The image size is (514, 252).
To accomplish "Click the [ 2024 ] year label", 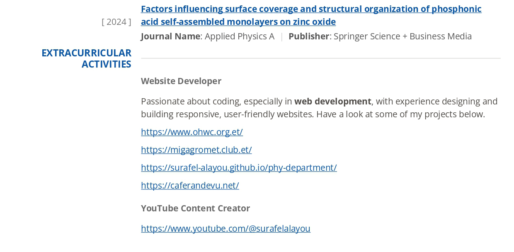I will tap(116, 22).
